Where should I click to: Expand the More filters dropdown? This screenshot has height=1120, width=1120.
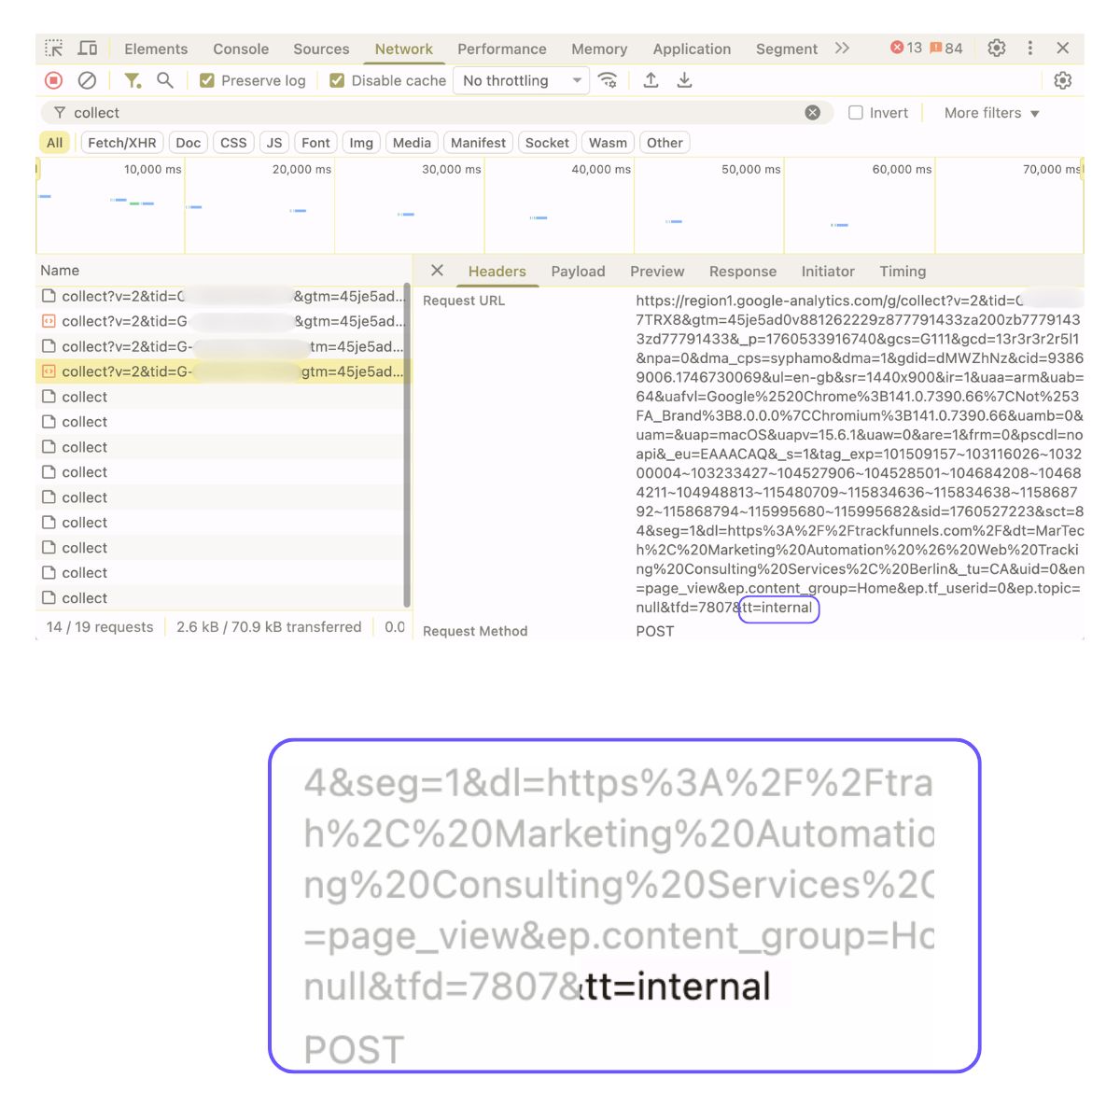[x=991, y=113]
